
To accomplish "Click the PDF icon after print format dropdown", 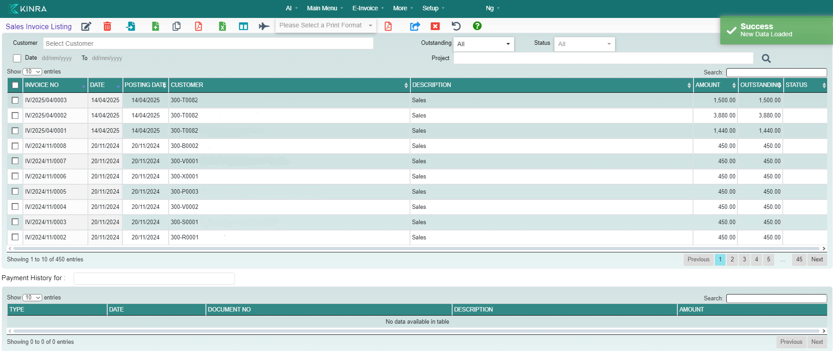I will tap(388, 26).
